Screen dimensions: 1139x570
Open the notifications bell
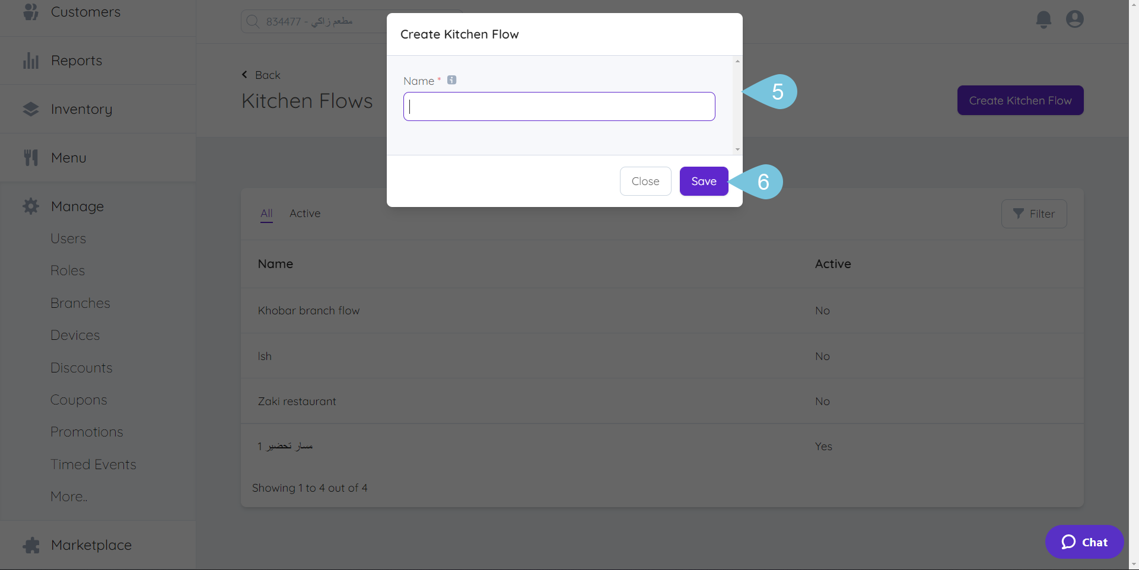coord(1043,19)
